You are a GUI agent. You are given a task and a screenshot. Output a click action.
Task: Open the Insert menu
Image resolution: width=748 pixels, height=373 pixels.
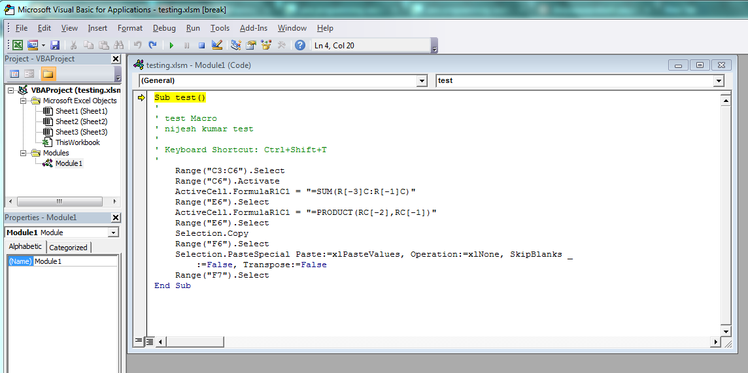(x=97, y=28)
